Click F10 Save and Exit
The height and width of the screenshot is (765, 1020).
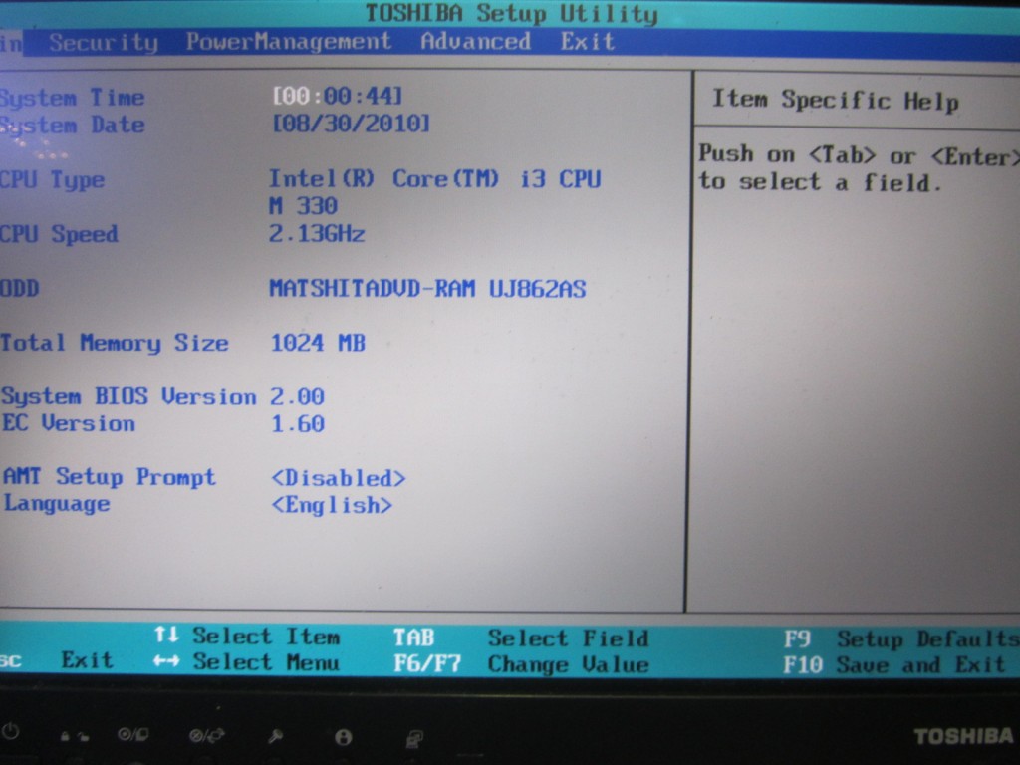coord(893,664)
